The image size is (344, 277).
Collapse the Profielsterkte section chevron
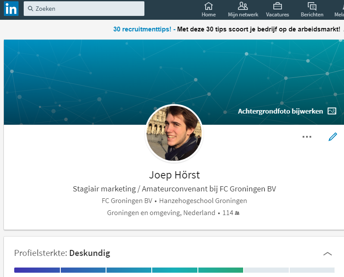(x=328, y=253)
